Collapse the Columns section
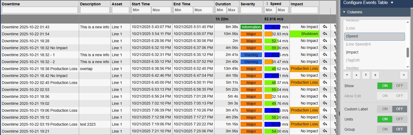 (x=344, y=12)
